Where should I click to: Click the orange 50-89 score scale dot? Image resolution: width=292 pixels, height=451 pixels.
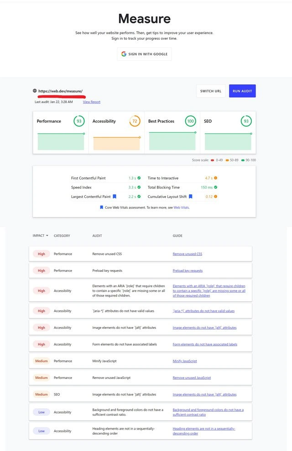(x=227, y=160)
